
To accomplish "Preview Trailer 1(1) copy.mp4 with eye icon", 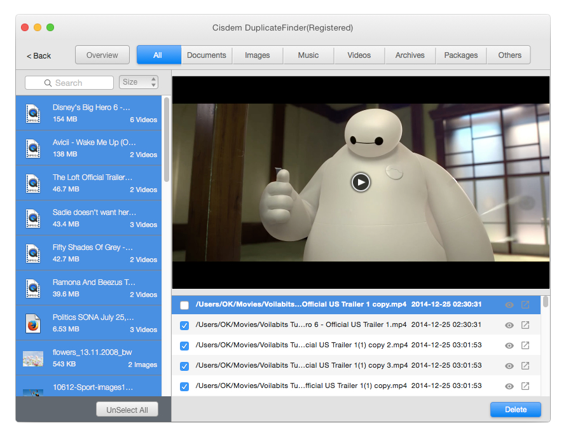I will 509,387.
